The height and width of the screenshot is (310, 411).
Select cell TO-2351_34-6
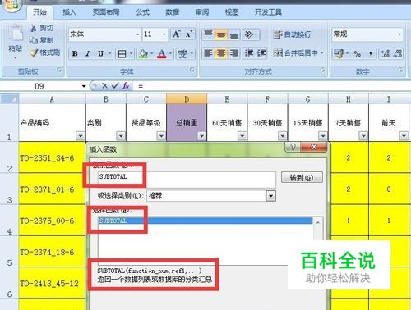(x=52, y=157)
